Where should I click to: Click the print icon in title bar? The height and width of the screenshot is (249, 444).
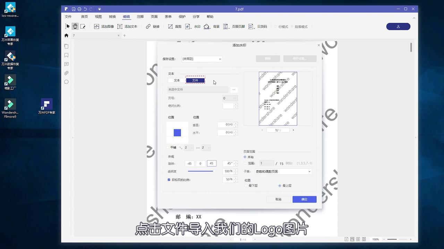tap(79, 9)
